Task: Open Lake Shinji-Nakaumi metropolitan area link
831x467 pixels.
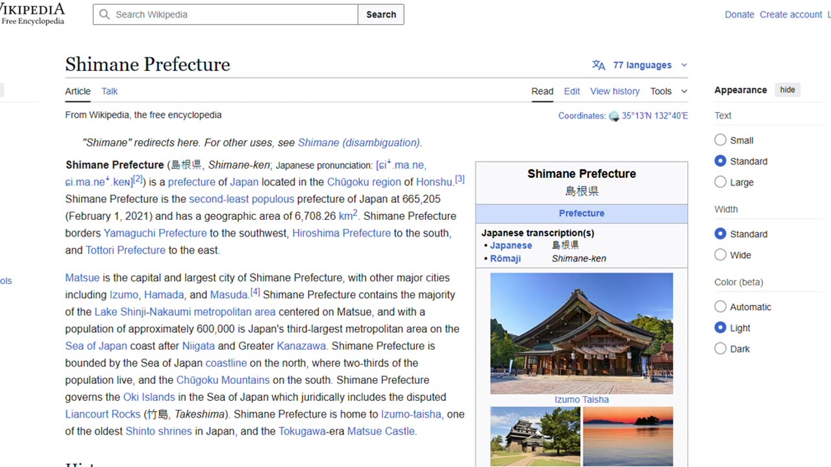Action: point(185,312)
